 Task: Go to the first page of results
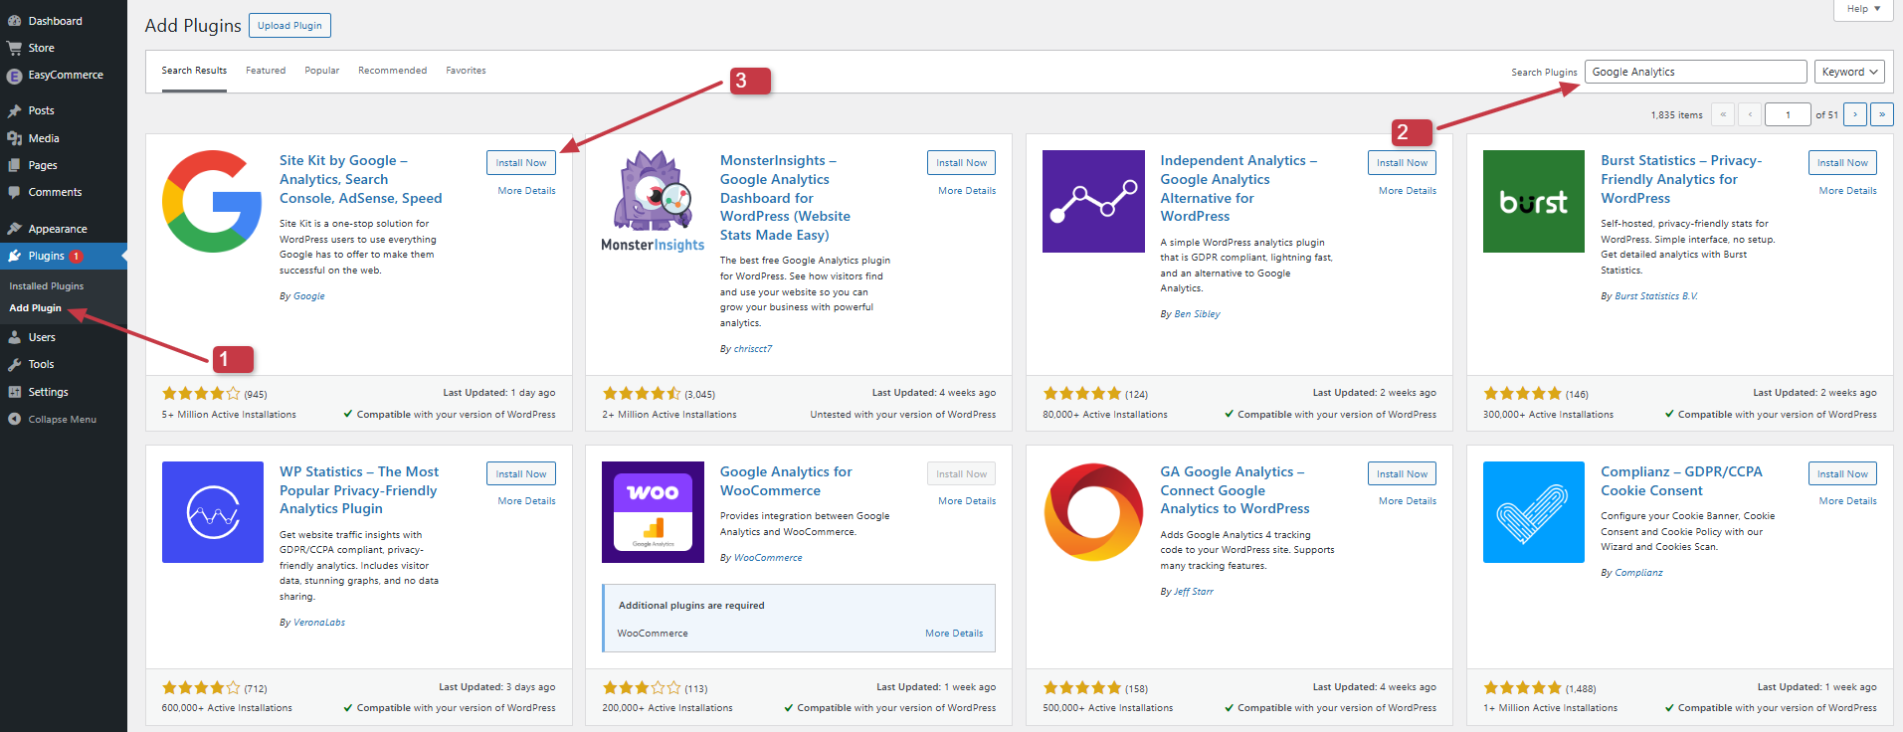pos(1723,114)
